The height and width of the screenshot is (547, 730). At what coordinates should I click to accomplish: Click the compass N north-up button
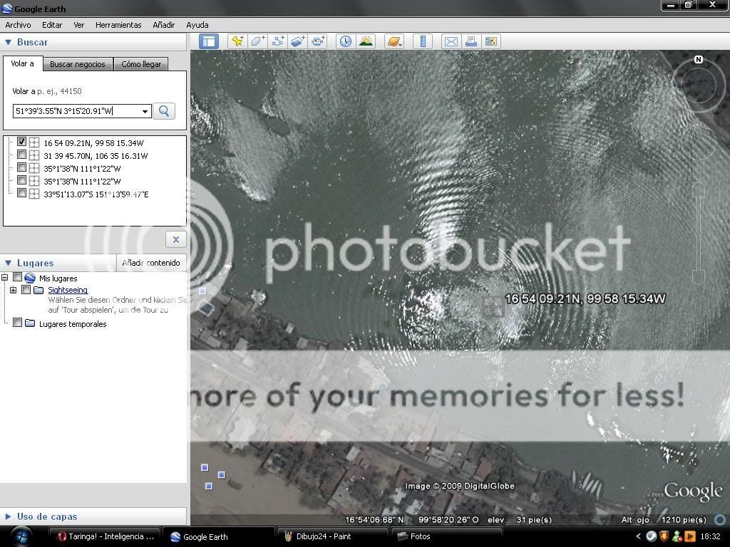coord(698,60)
